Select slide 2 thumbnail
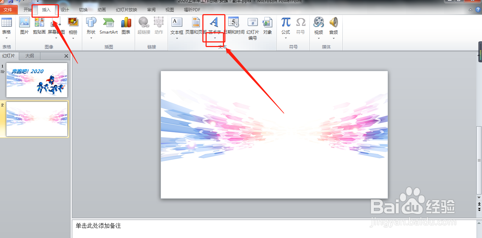Screen dimensions: 482x238 [x=37, y=119]
